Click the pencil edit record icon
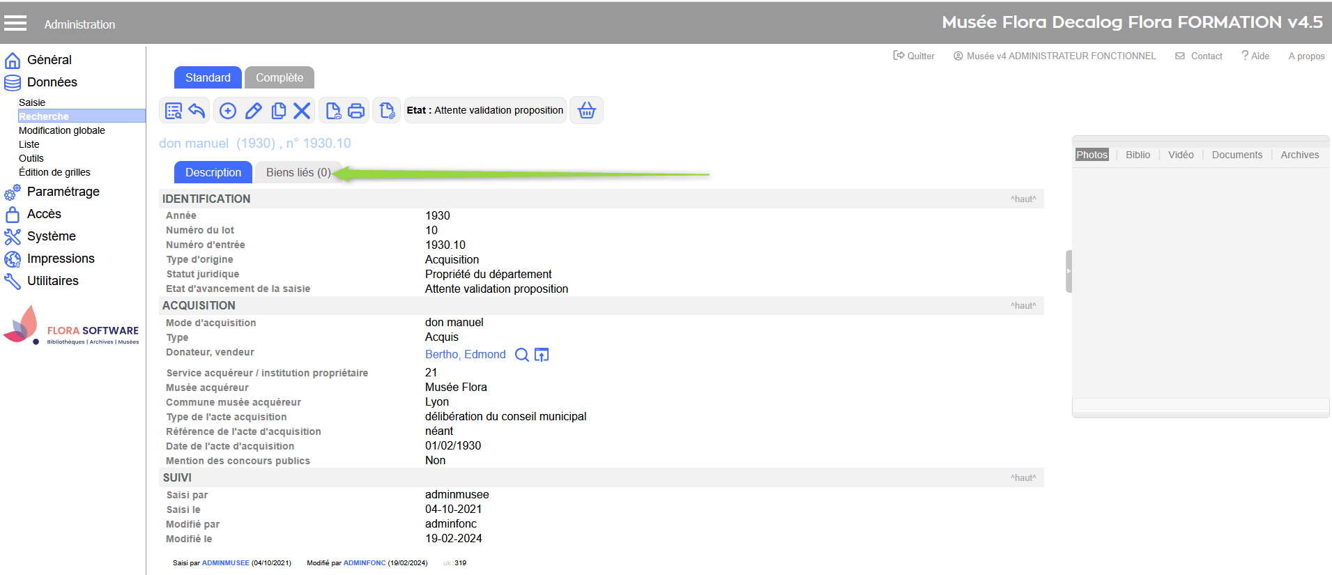Image resolution: width=1332 pixels, height=575 pixels. [254, 111]
